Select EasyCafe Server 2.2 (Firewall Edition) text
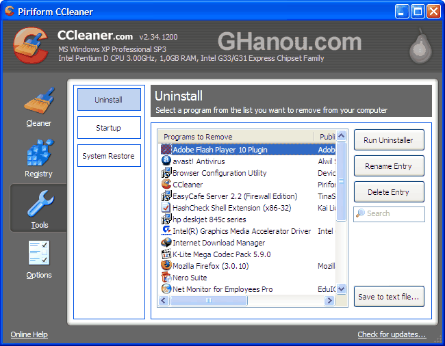Image resolution: width=445 pixels, height=346 pixels. click(235, 196)
